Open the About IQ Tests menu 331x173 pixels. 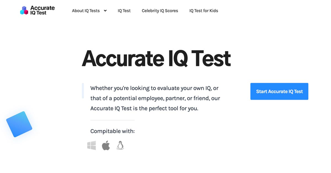(86, 11)
